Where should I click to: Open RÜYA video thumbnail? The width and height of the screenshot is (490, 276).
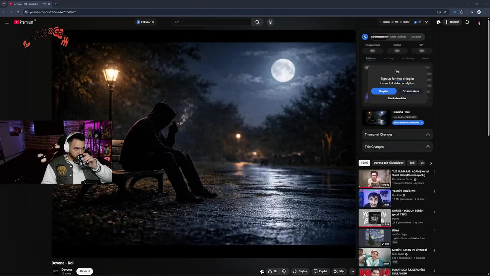(x=374, y=237)
